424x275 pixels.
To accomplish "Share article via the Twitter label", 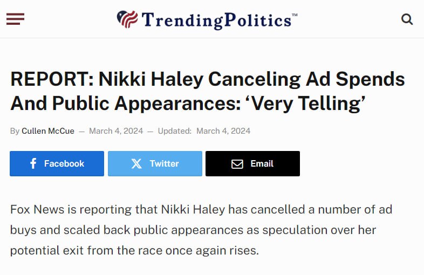I will point(164,163).
